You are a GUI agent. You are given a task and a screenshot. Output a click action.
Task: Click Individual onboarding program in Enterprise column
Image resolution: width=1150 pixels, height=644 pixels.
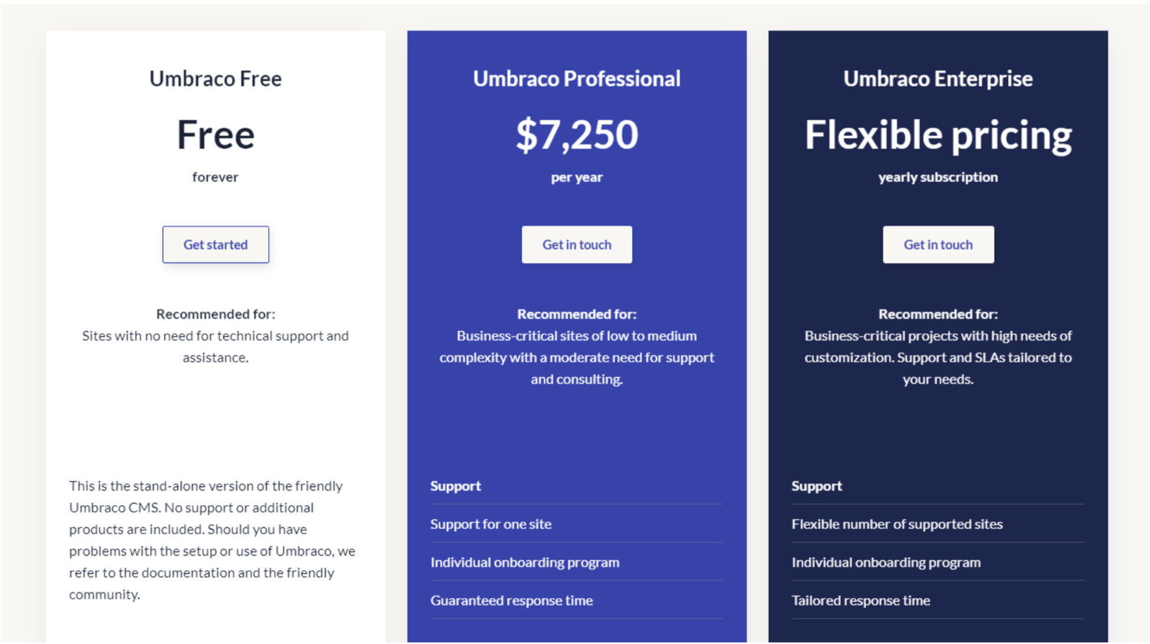tap(885, 562)
